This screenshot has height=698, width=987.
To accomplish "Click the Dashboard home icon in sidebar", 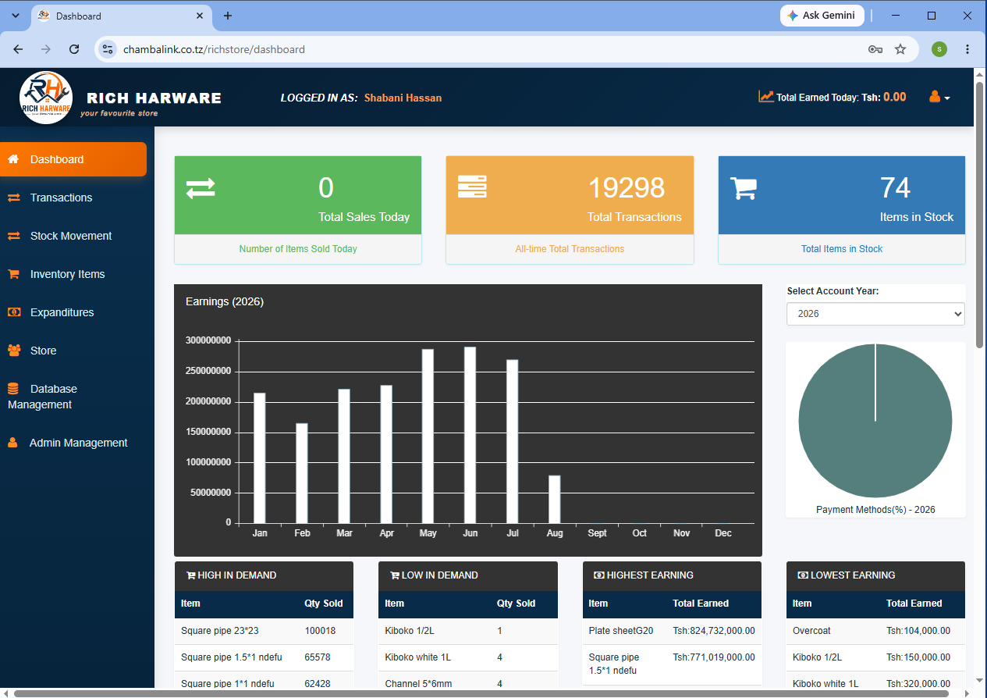I will (x=13, y=159).
